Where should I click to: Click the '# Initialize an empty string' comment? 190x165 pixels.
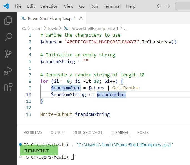pos(77,55)
